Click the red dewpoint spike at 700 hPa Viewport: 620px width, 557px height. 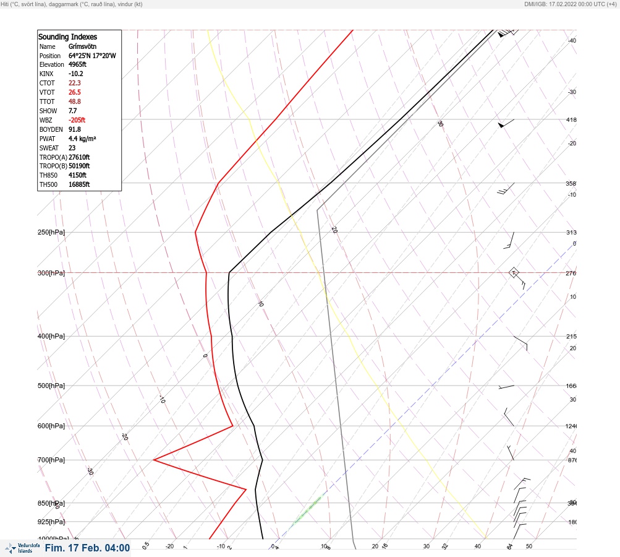[x=154, y=460]
